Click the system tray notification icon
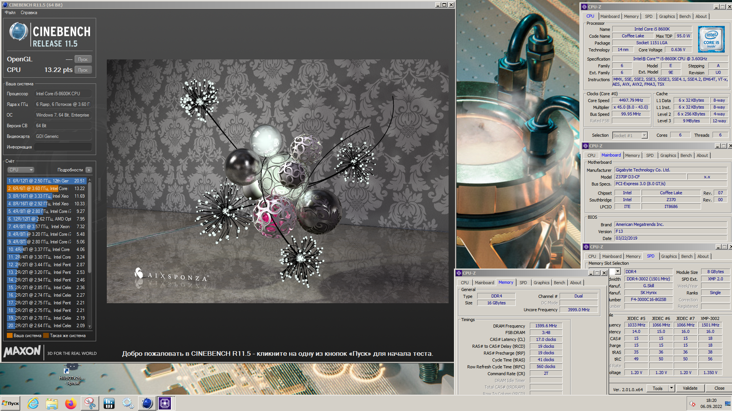Image resolution: width=732 pixels, height=411 pixels. (x=692, y=403)
